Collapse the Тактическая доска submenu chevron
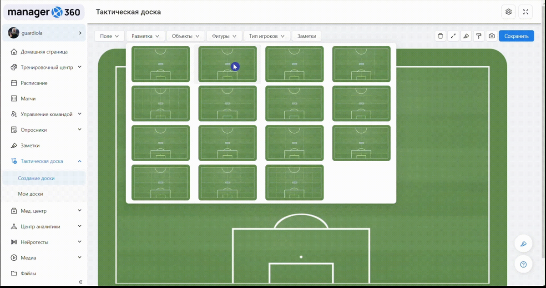 (x=80, y=161)
